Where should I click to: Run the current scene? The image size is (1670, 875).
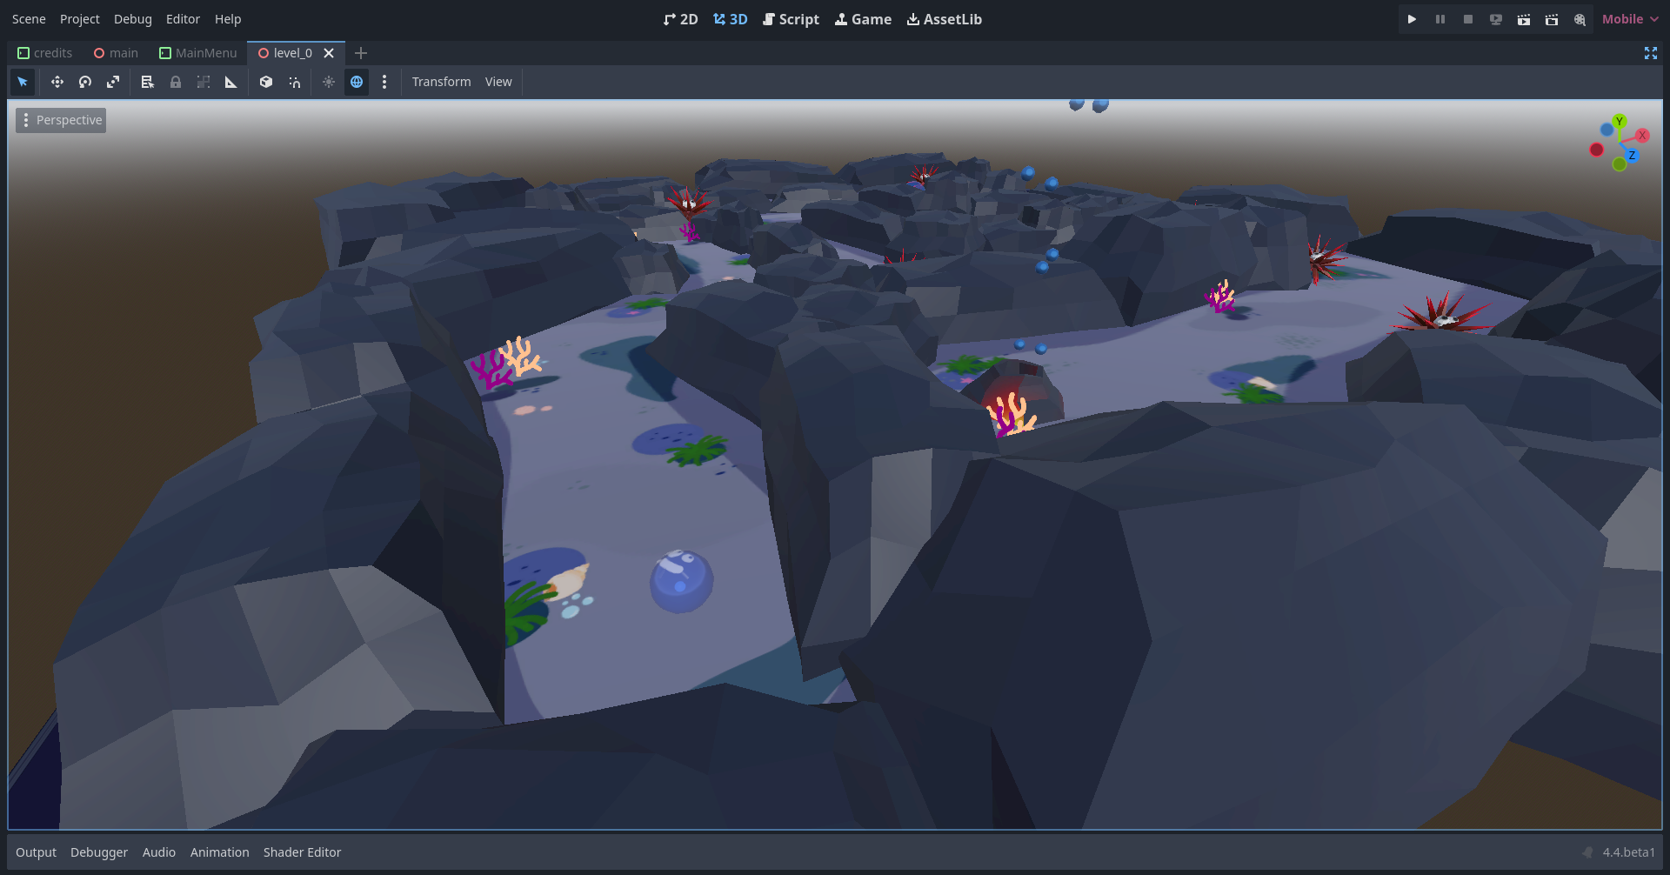point(1524,19)
